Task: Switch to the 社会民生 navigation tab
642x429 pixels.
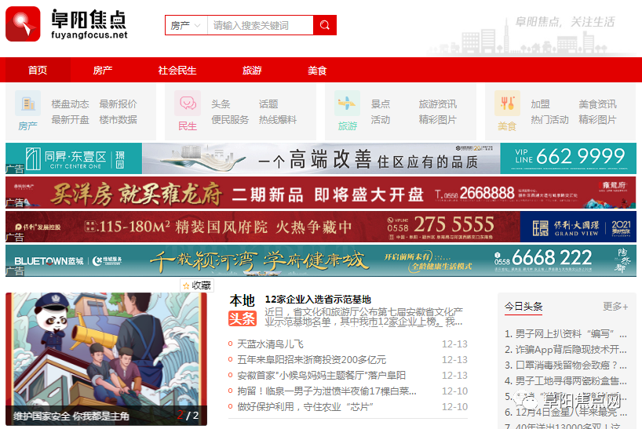Action: coord(177,70)
